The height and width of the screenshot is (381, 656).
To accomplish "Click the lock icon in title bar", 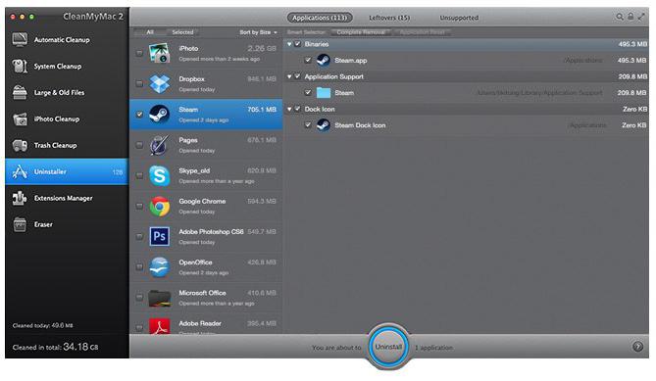I will [x=631, y=17].
